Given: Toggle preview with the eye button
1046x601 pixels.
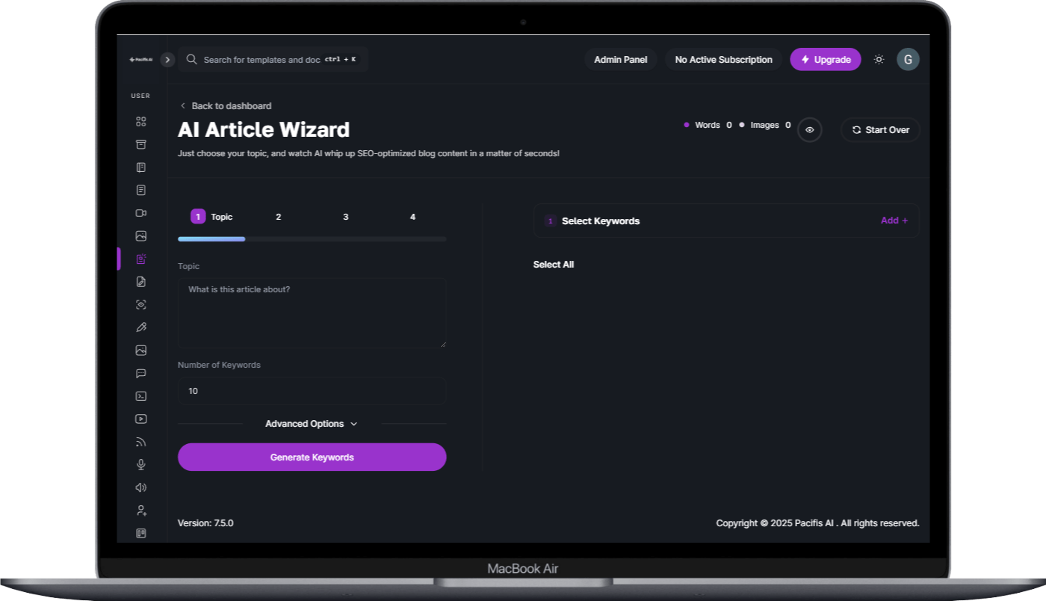Looking at the screenshot, I should (810, 130).
